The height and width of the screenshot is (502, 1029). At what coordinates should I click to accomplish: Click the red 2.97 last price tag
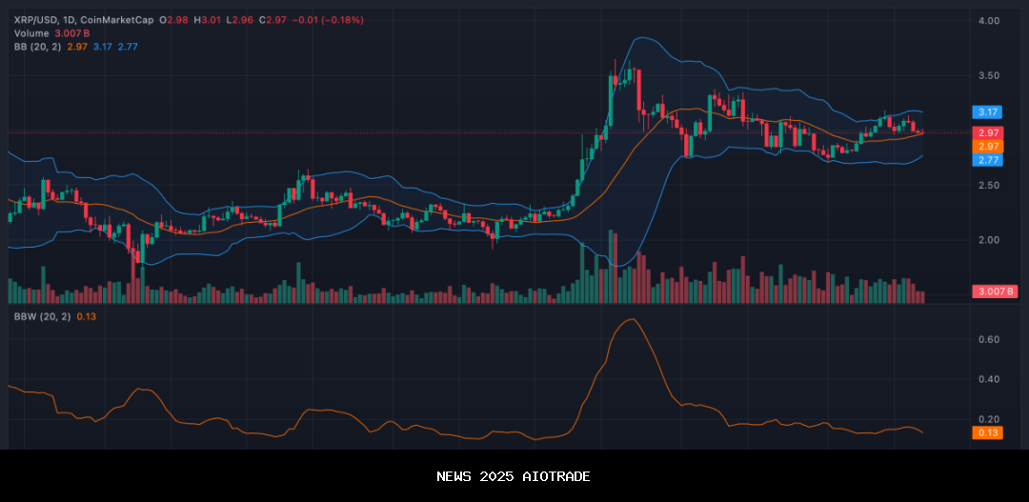985,132
